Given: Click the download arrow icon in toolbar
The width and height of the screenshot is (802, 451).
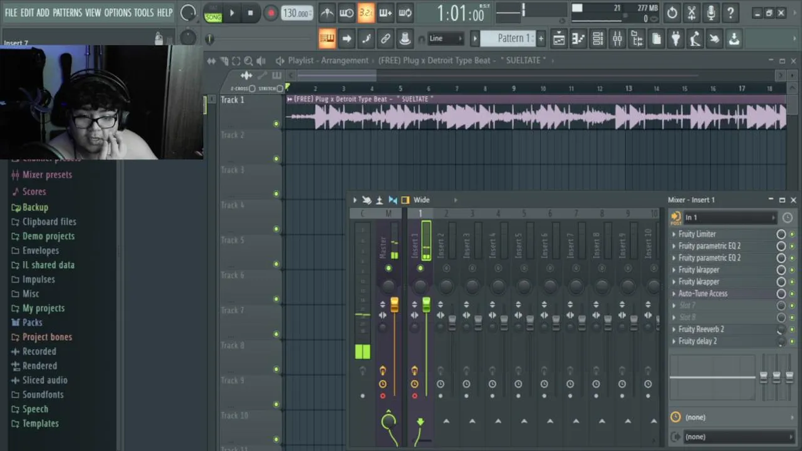Looking at the screenshot, I should (x=734, y=39).
